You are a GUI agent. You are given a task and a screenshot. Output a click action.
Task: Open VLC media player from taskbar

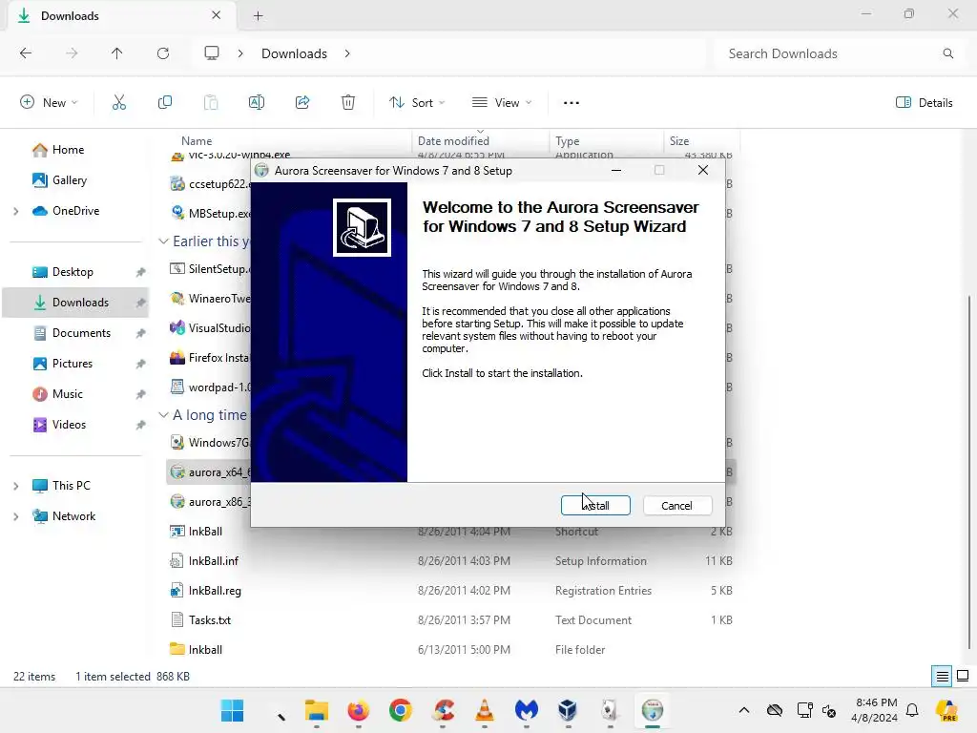pyautogui.click(x=484, y=710)
